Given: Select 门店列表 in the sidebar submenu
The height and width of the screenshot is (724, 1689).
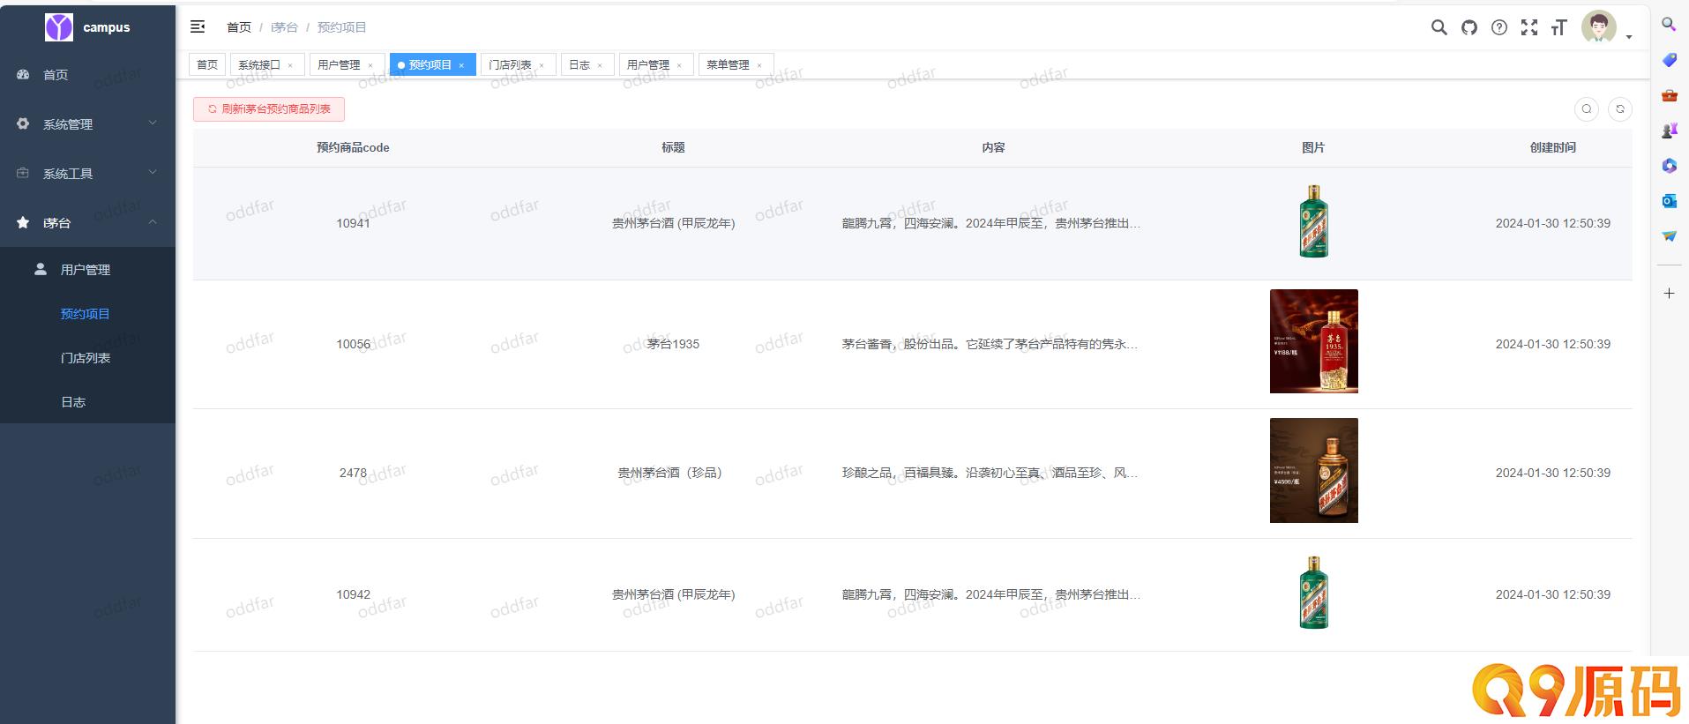Looking at the screenshot, I should click(x=87, y=358).
